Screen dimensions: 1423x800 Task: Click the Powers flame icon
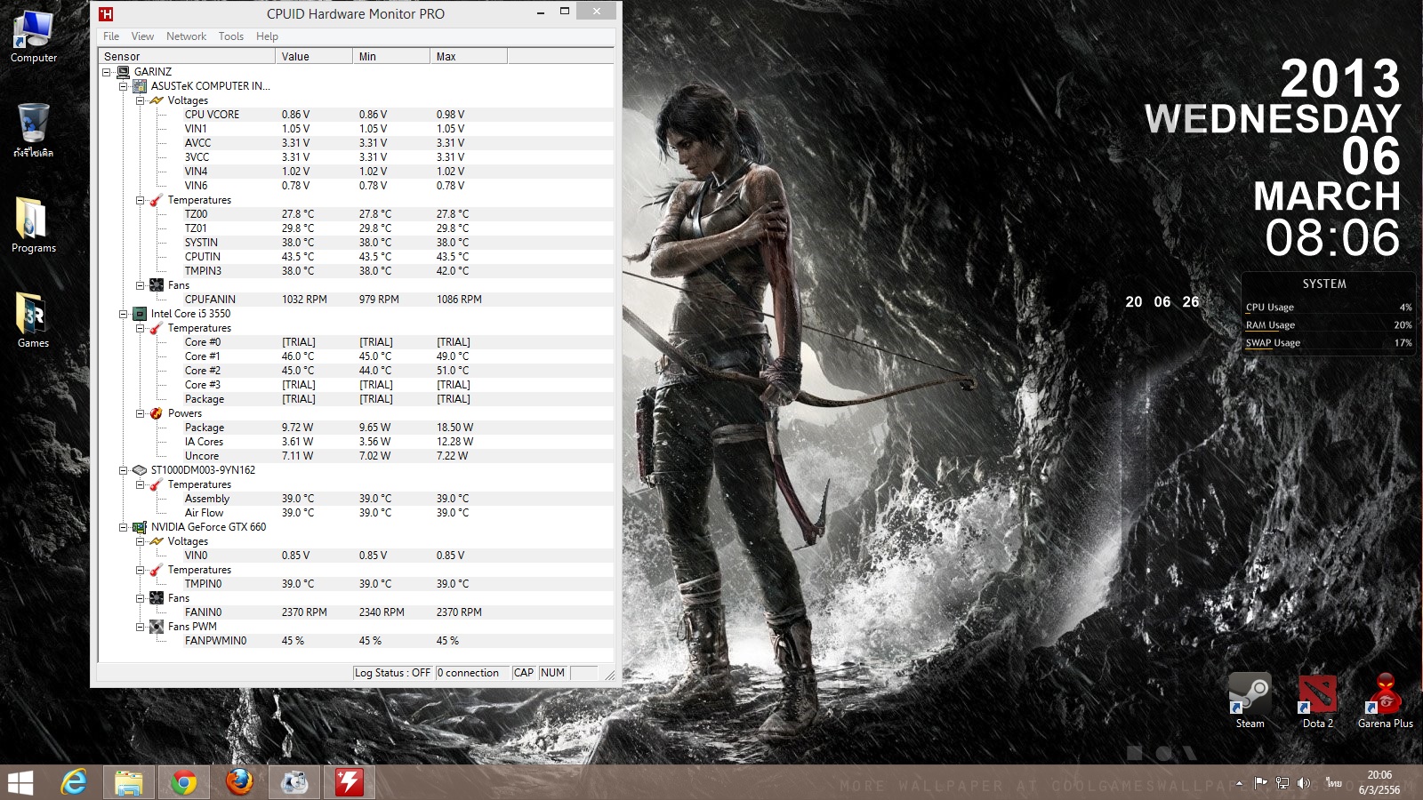pyautogui.click(x=157, y=413)
